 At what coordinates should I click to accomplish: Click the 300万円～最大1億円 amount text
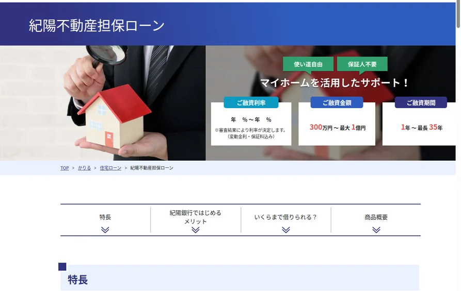click(338, 127)
